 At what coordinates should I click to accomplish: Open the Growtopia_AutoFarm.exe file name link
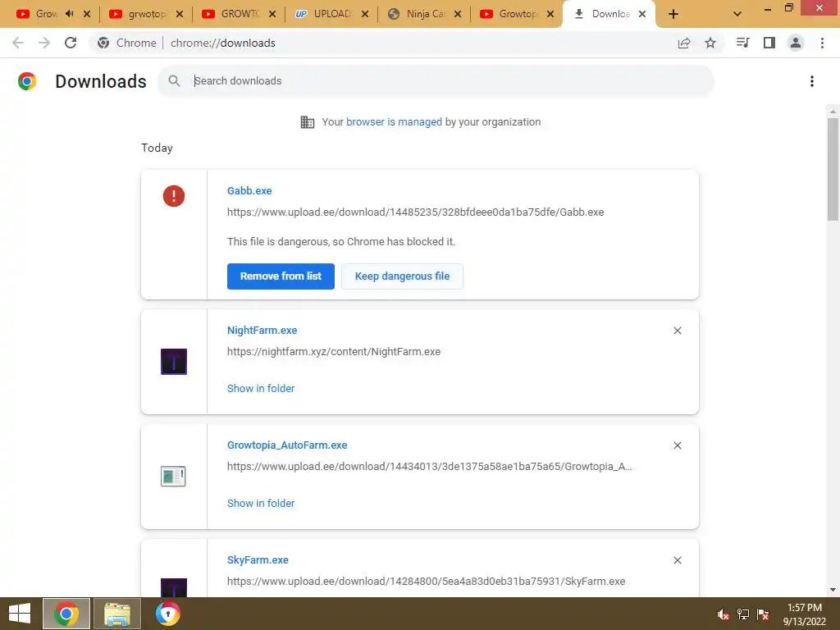[287, 445]
